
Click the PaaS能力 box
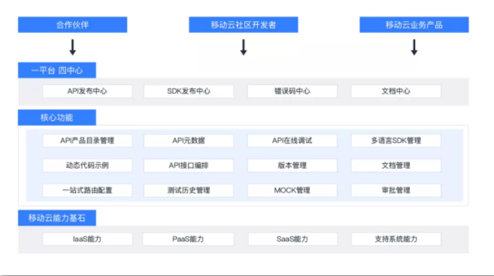188,239
